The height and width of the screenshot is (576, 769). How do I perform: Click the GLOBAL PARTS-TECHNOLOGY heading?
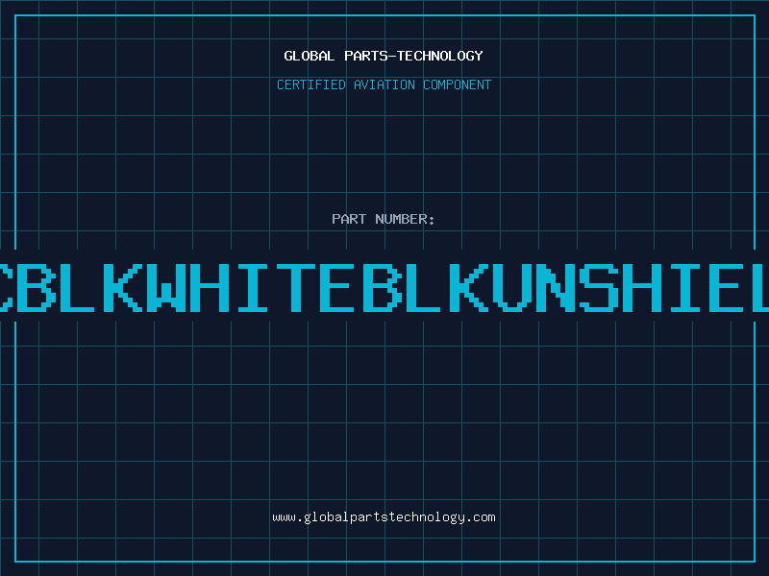[x=384, y=56]
